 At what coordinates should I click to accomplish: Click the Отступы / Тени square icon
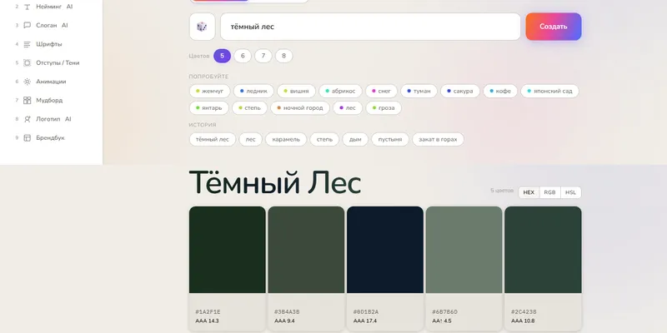(28, 63)
